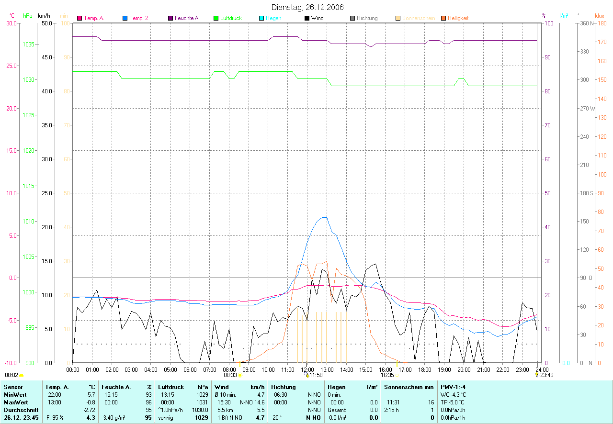Click the moon marker icon next to 11:58
The image size is (613, 424).
(307, 376)
